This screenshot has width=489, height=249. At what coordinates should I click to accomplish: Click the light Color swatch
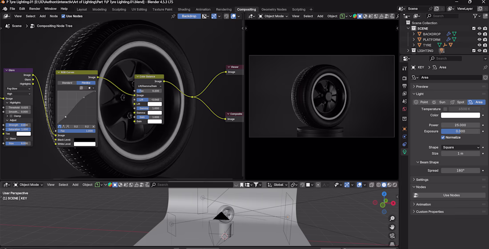coord(460,115)
